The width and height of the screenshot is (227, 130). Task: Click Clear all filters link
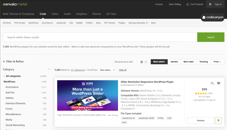(123, 70)
